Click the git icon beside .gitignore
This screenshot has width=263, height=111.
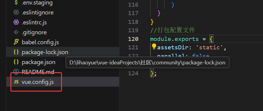click(16, 32)
